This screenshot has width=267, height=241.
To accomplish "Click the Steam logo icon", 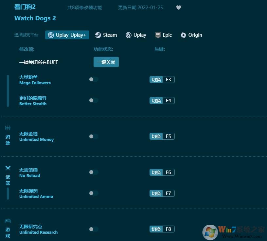I will (98, 35).
